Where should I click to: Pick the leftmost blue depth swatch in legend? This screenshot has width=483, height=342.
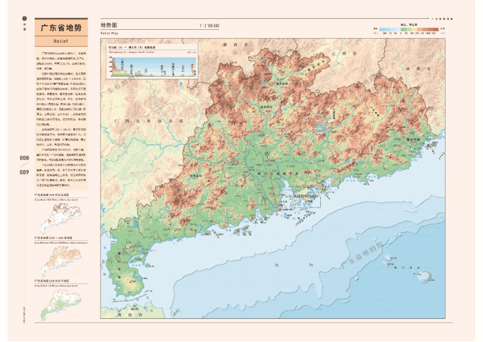(x=383, y=30)
